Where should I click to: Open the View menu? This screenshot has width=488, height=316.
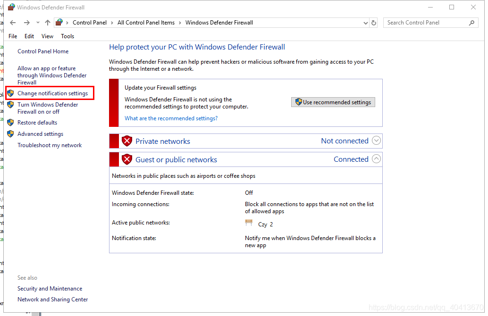(47, 36)
